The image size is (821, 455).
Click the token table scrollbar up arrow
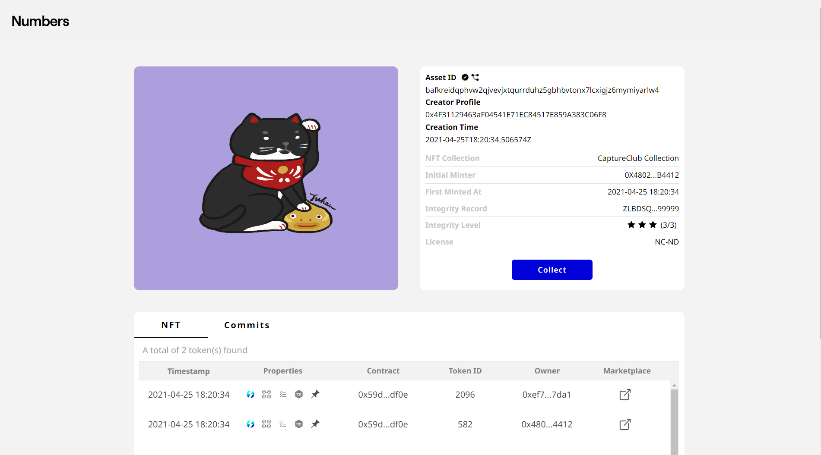674,385
